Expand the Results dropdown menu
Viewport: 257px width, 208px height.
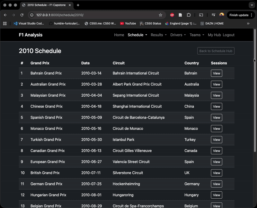[159, 35]
